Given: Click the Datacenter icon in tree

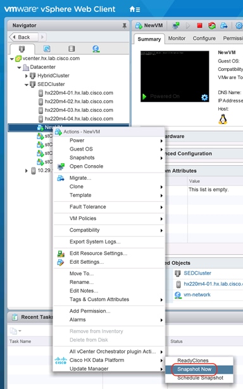Looking at the screenshot, I should click(26, 67).
